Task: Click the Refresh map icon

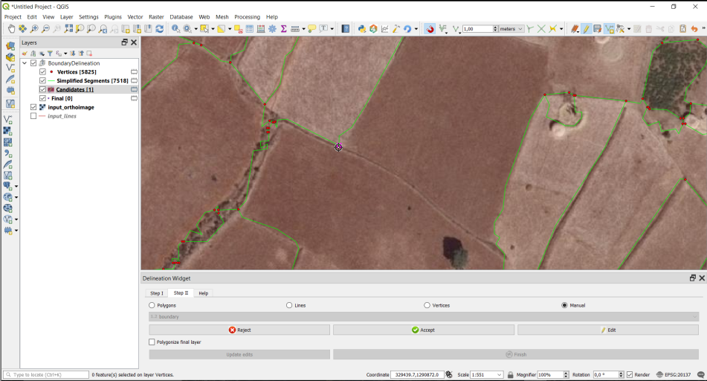Action: pyautogui.click(x=159, y=29)
